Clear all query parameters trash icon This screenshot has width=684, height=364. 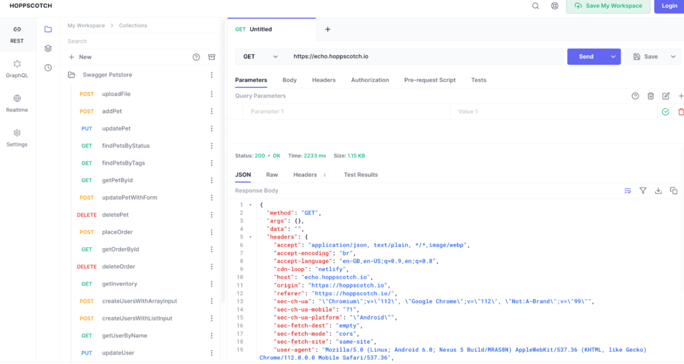pyautogui.click(x=651, y=96)
